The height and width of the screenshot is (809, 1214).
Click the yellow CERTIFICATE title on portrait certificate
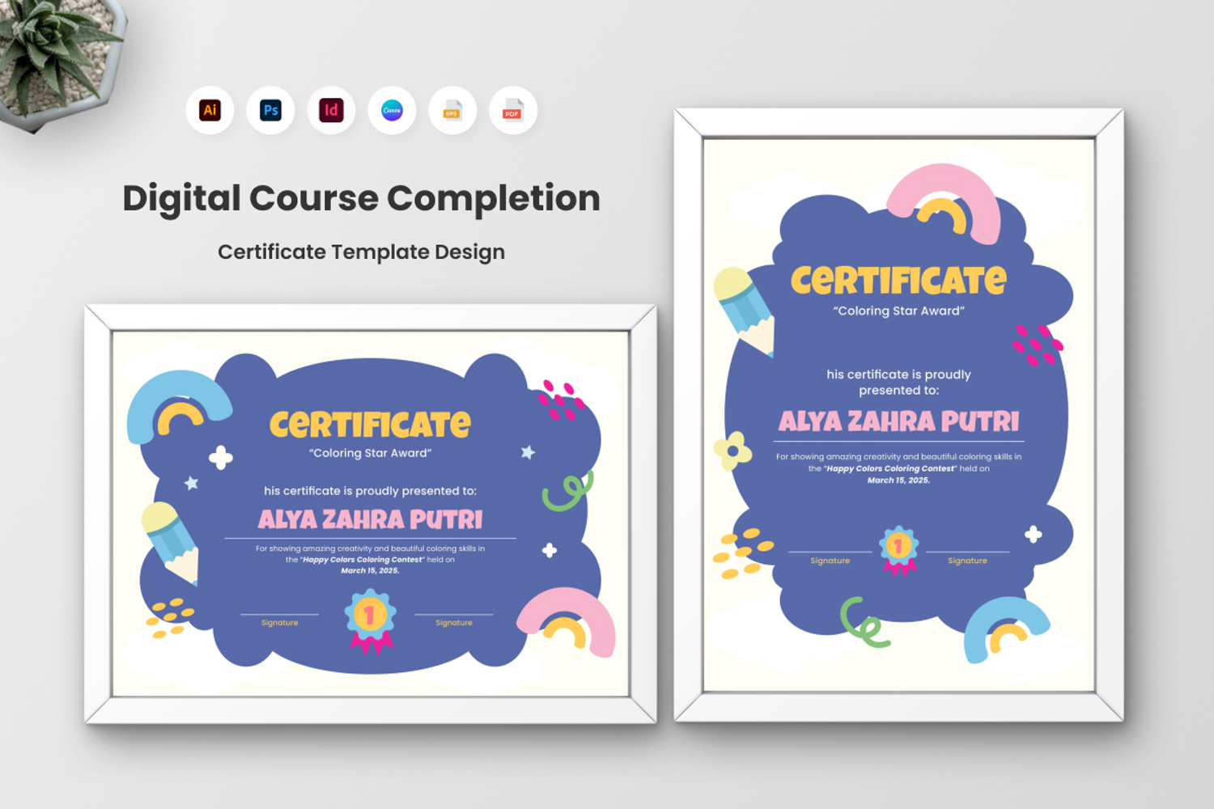pyautogui.click(x=898, y=281)
